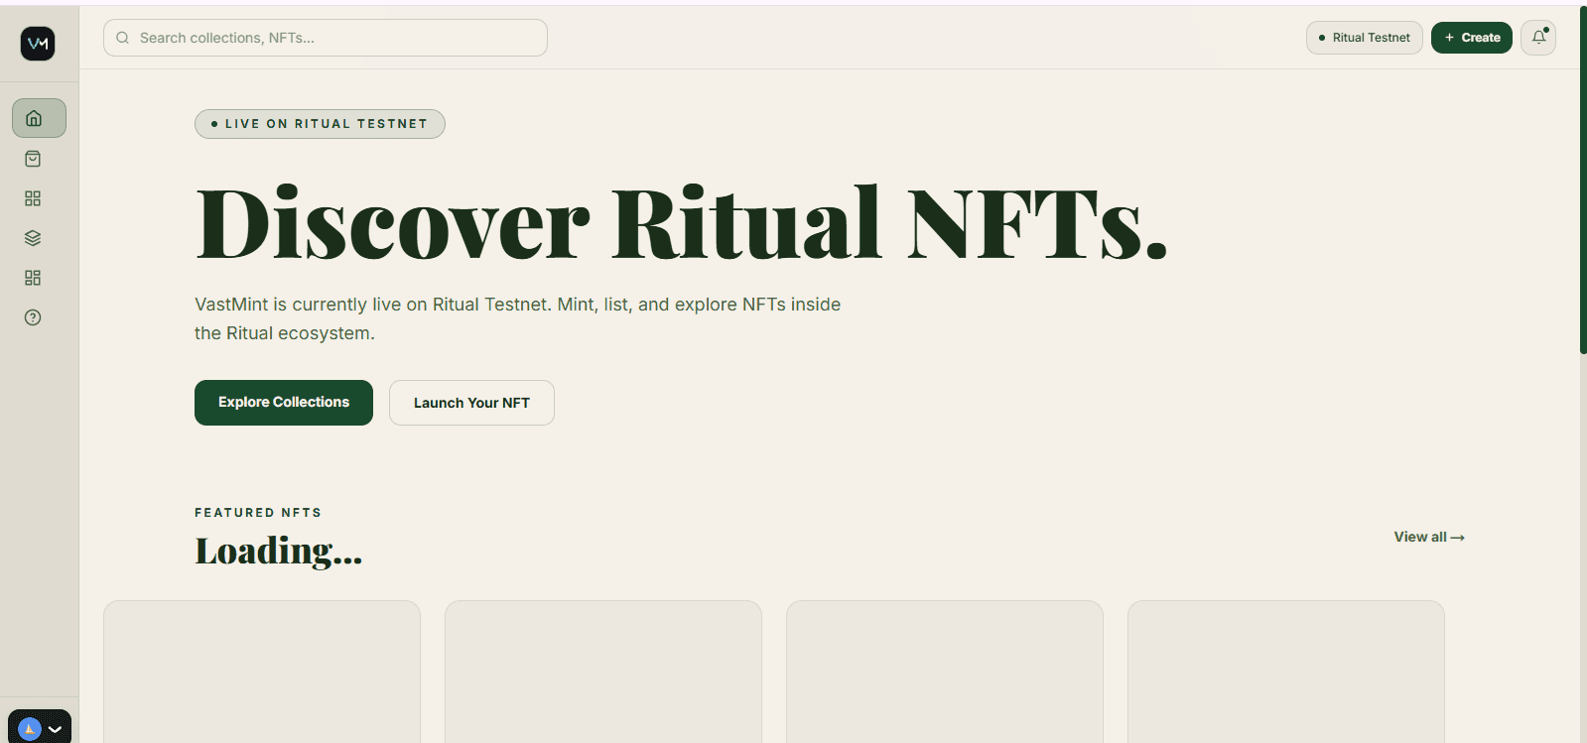The width and height of the screenshot is (1587, 743).
Task: Open the uneven-tile dashboard sidebar icon
Action: 33,278
